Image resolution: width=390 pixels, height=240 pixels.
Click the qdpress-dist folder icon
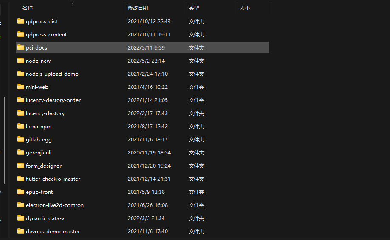tap(21, 21)
